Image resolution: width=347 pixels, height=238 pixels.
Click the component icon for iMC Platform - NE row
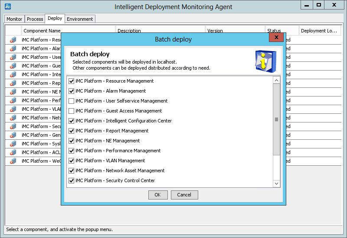(13, 92)
